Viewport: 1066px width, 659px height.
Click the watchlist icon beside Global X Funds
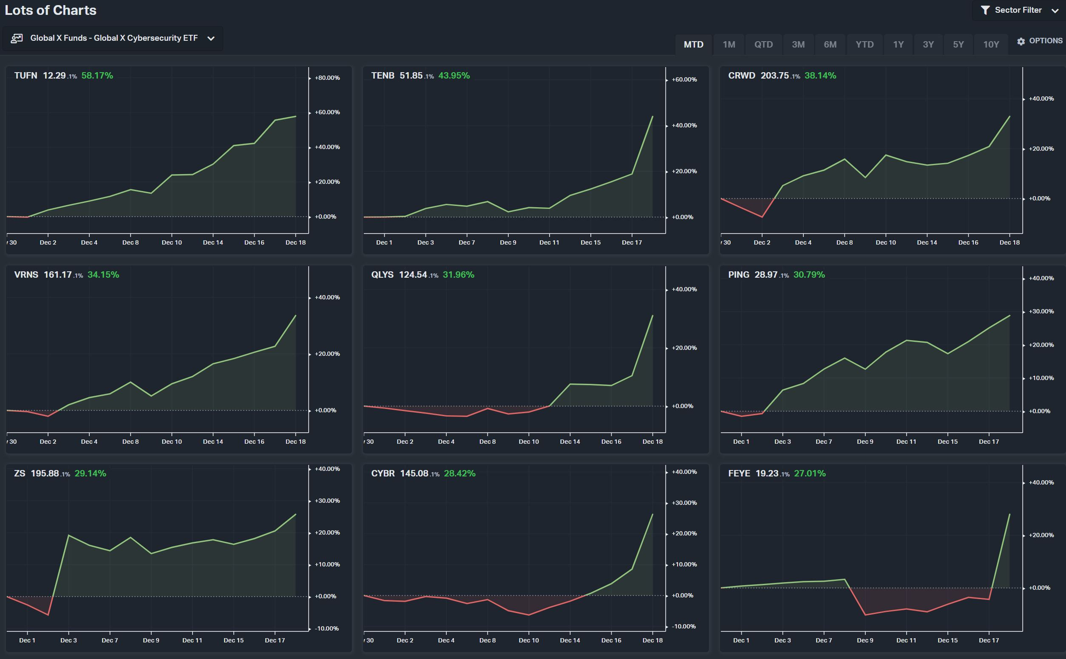[x=17, y=38]
